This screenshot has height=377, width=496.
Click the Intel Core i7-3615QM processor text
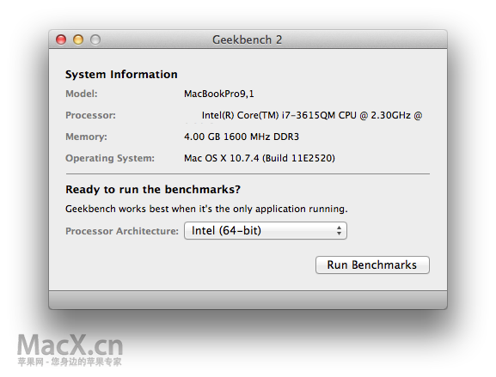pyautogui.click(x=312, y=115)
